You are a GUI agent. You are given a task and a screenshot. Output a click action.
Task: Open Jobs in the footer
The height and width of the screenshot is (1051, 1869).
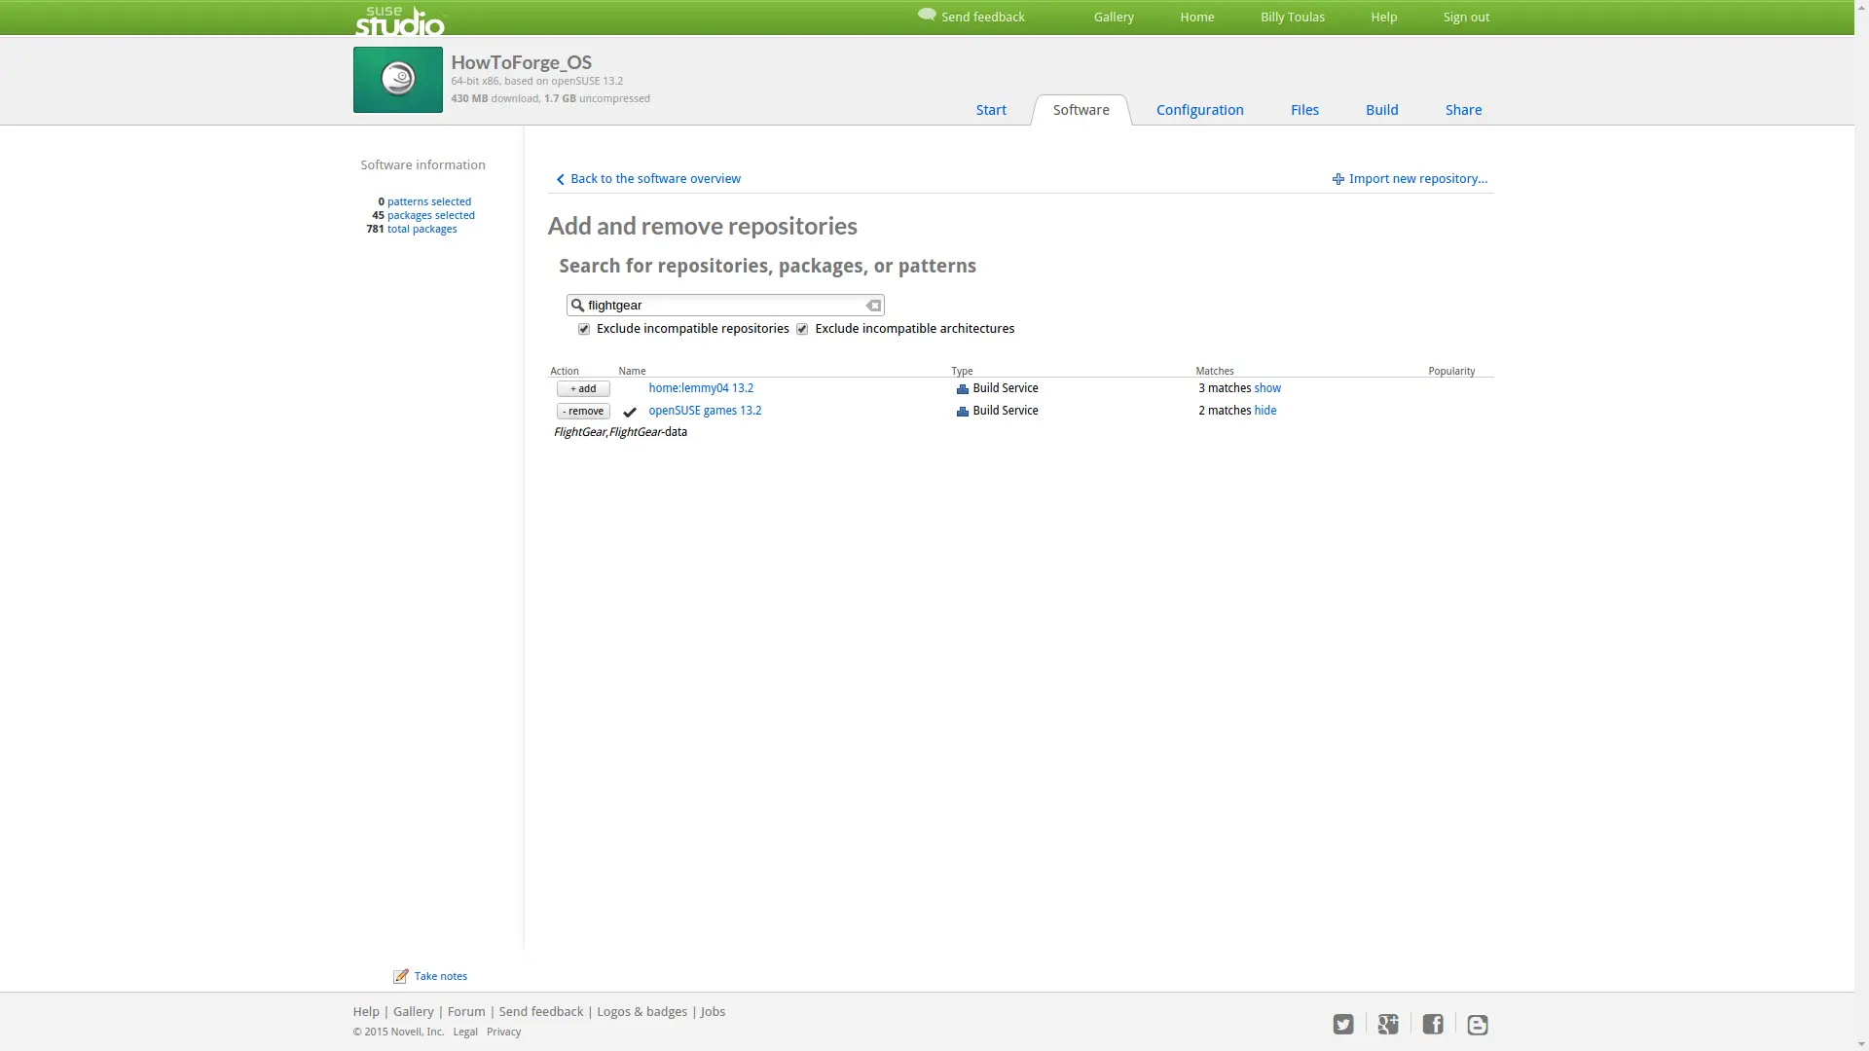coord(713,1011)
